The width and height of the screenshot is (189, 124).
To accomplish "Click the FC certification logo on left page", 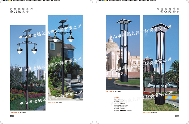I will [x=19, y=12].
